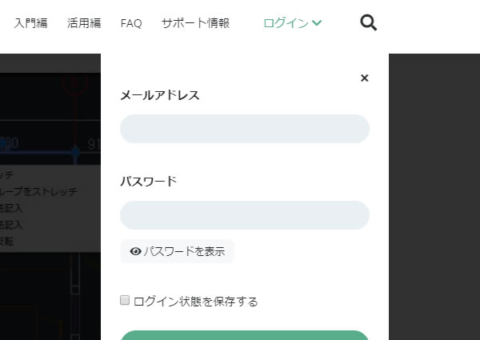Focus the パスワード input field
The width and height of the screenshot is (480, 340).
[245, 215]
